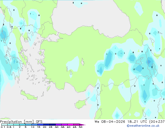Click the 'We 08-04-2026' date text

[110, 122]
